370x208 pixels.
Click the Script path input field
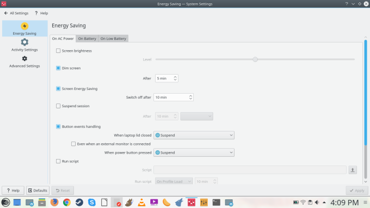click(250, 170)
